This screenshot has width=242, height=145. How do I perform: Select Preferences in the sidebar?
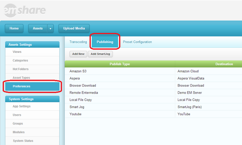pos(32,86)
